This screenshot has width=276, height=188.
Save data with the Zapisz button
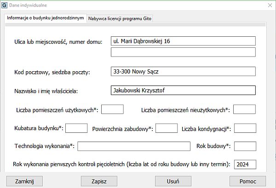[x=98, y=181]
